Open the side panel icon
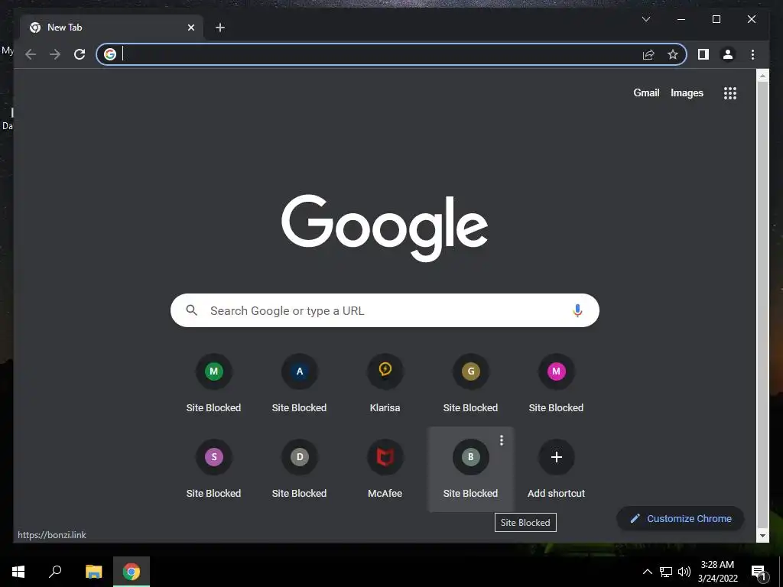This screenshot has height=587, width=783. click(x=703, y=54)
